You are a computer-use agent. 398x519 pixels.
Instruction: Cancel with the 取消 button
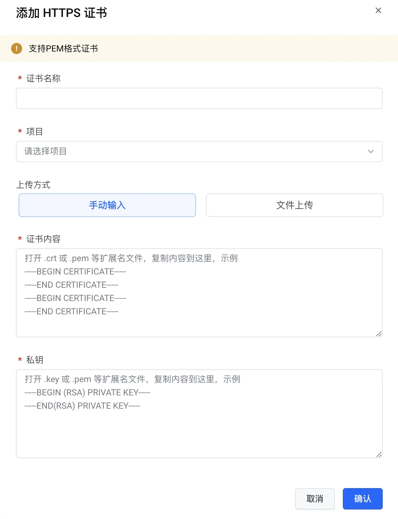click(x=315, y=499)
